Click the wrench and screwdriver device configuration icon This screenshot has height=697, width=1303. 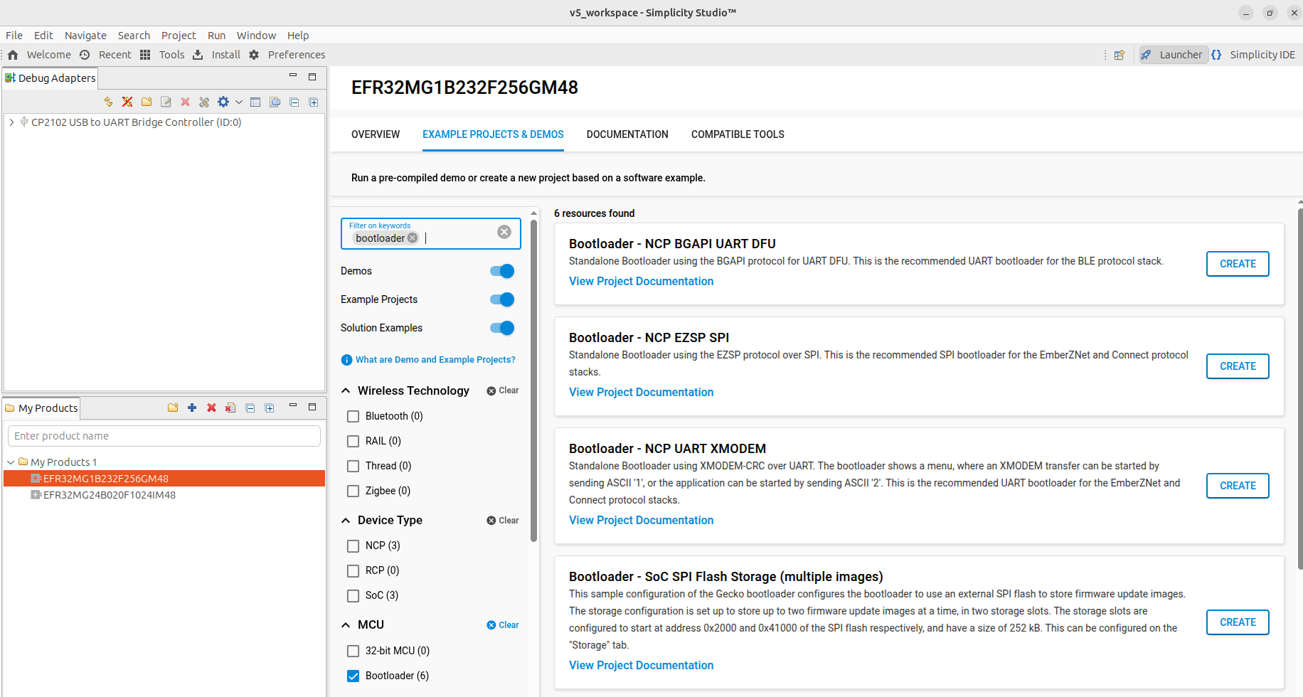coord(204,102)
